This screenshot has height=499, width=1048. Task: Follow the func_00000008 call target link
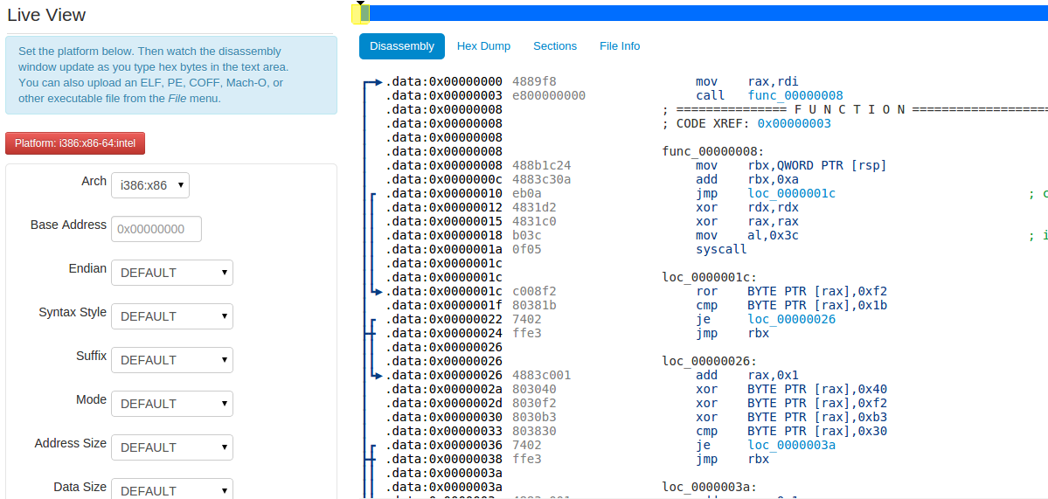coord(796,95)
